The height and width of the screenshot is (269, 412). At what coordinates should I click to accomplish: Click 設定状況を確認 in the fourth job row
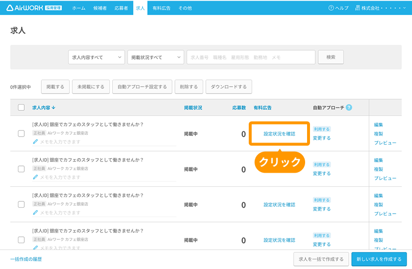279,240
